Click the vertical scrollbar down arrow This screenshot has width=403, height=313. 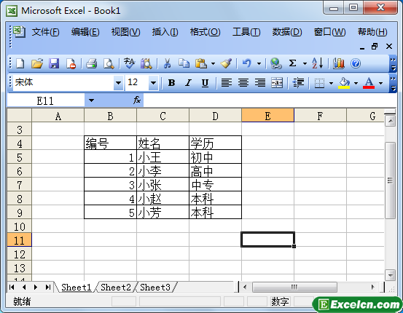pos(390,275)
